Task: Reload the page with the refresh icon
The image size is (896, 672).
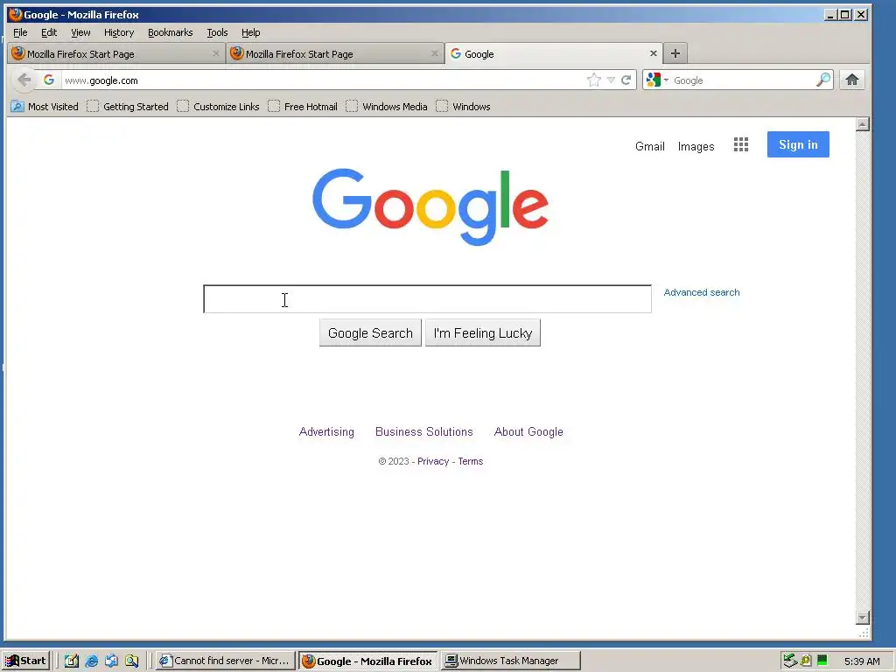Action: tap(626, 80)
